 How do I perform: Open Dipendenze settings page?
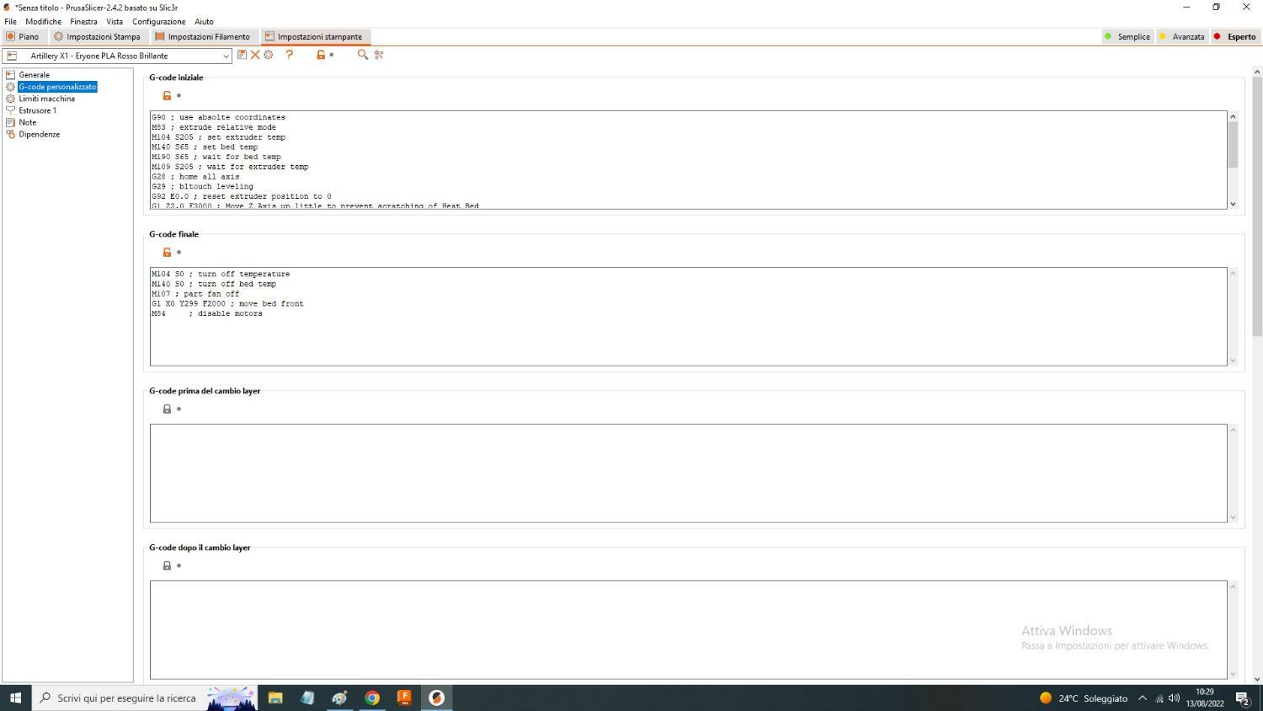39,134
